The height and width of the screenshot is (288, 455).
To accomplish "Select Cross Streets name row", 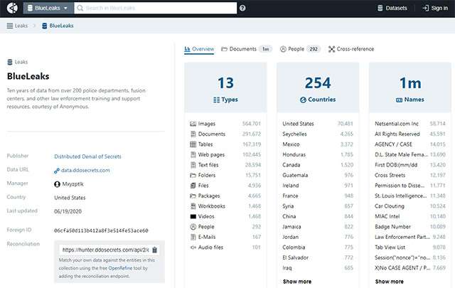I will pos(410,176).
